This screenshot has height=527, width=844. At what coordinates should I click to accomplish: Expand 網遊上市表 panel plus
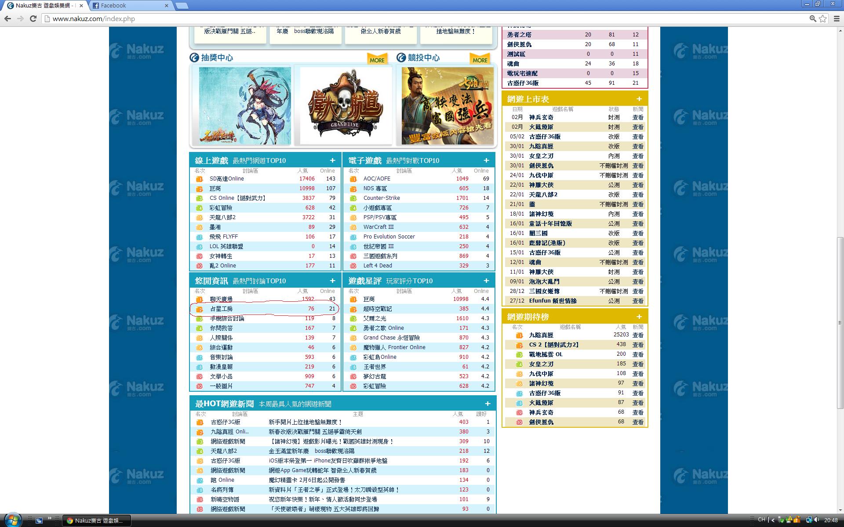pos(639,99)
